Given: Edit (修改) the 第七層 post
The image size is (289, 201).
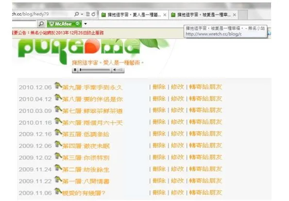Looking at the screenshot, I should [x=177, y=110].
